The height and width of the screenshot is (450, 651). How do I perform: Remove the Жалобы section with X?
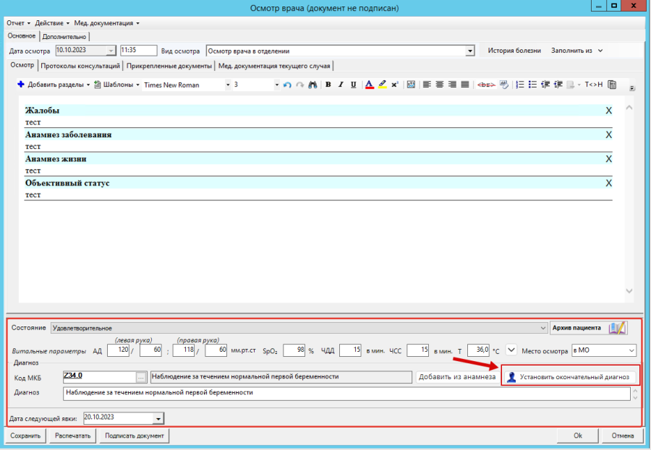pos(608,111)
